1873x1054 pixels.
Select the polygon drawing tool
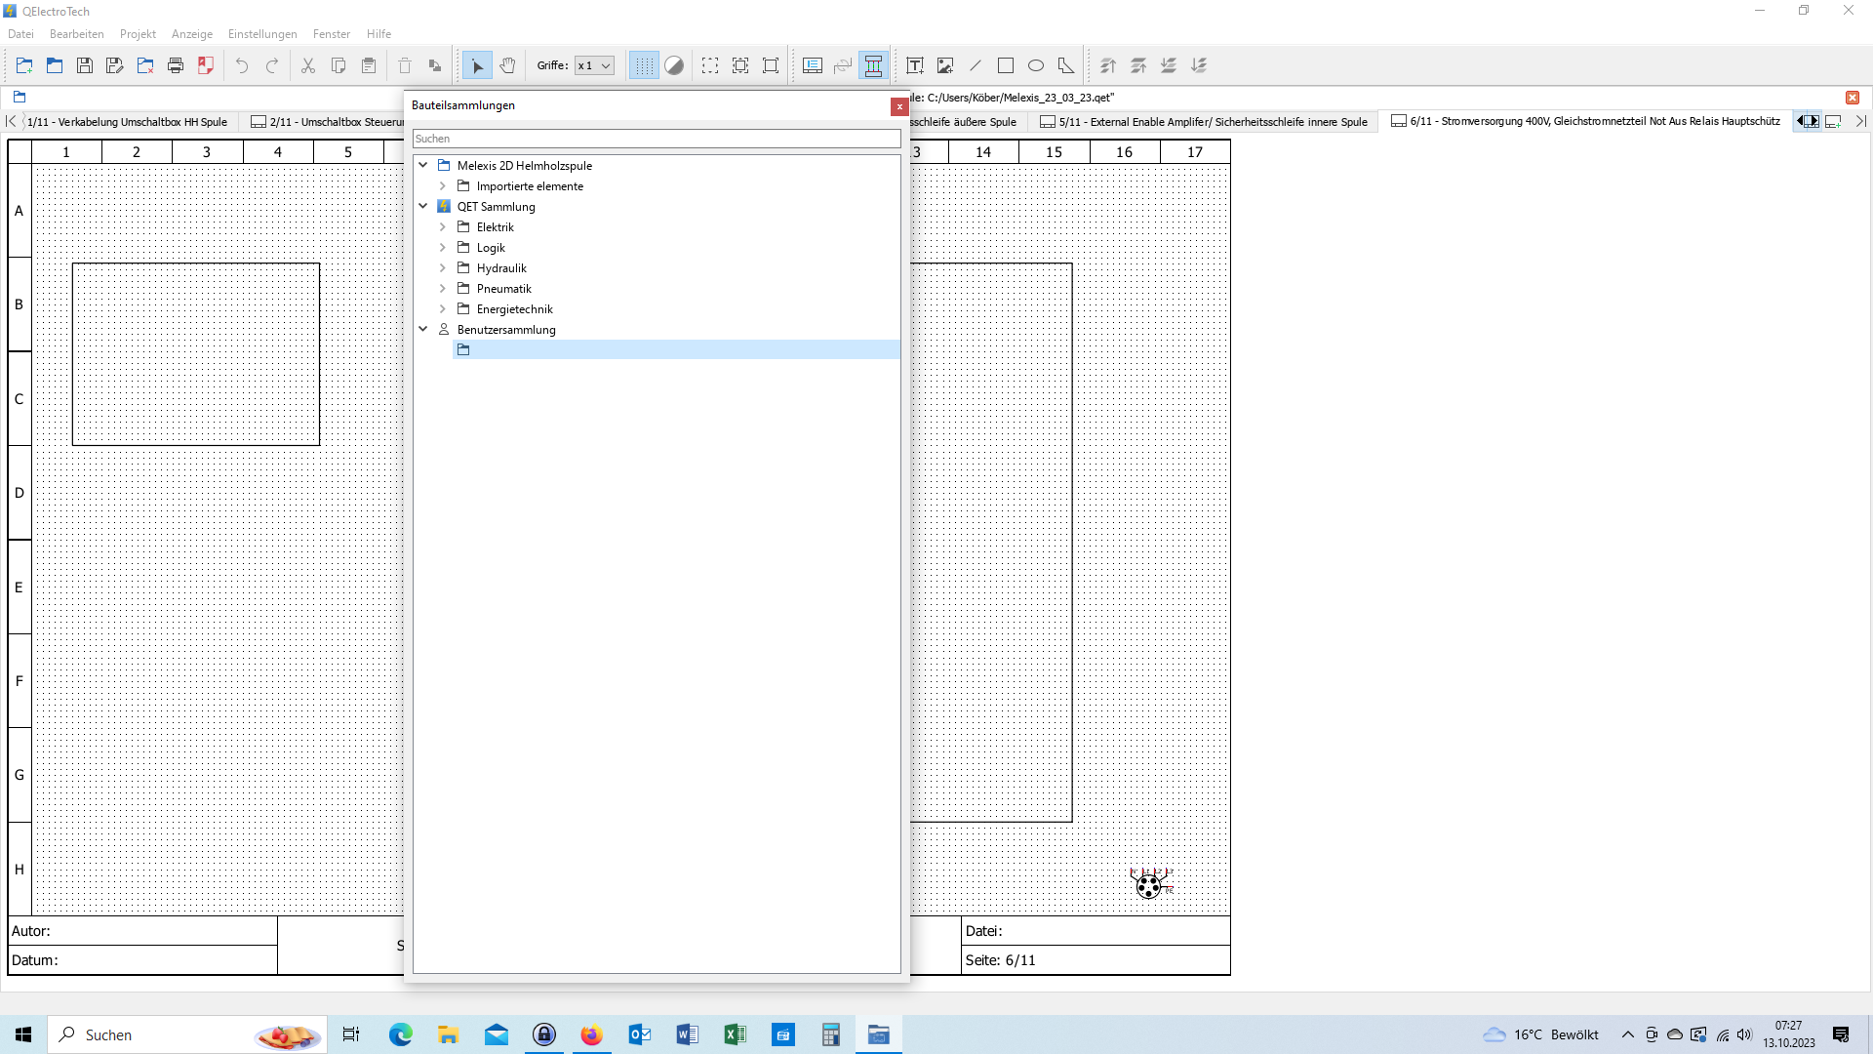coord(1066,65)
